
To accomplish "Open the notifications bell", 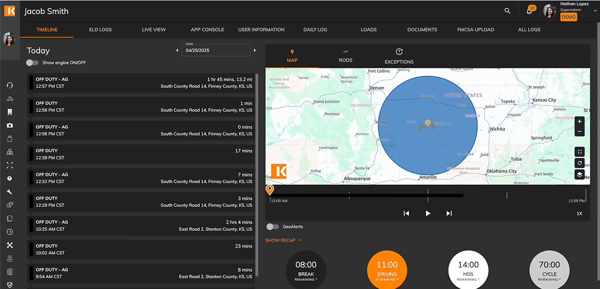I will 529,11.
